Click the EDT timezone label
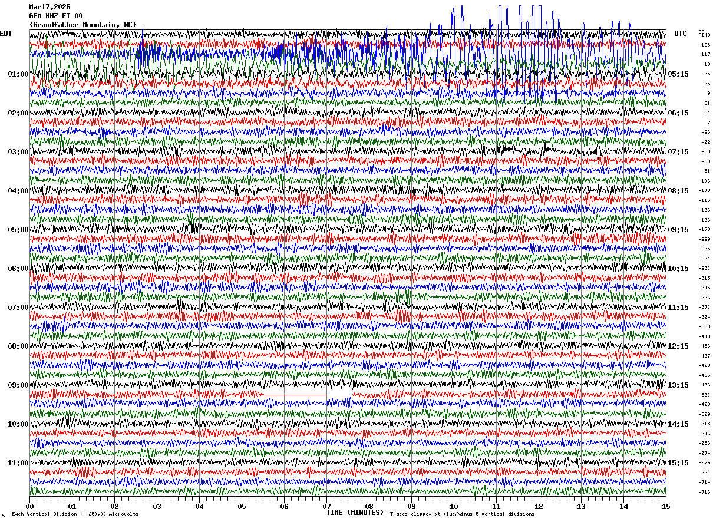This screenshot has width=713, height=522. click(5, 34)
